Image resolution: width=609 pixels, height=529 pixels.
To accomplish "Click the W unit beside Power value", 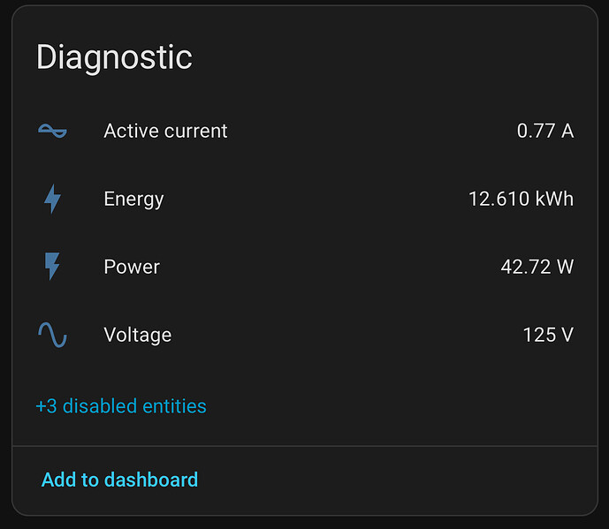I will (565, 267).
